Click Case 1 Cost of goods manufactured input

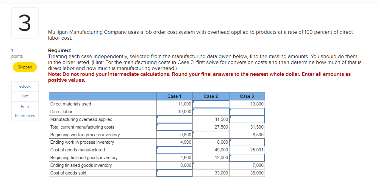[174, 150]
